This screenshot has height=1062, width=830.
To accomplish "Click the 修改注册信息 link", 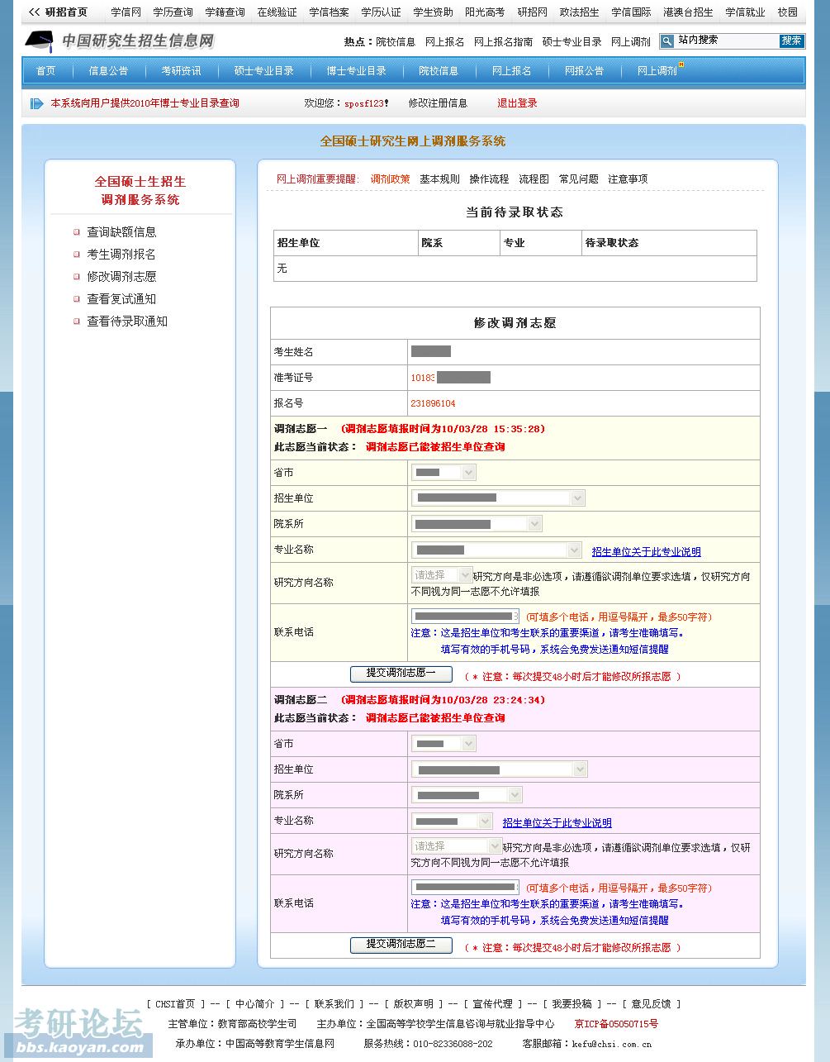I will tap(438, 103).
